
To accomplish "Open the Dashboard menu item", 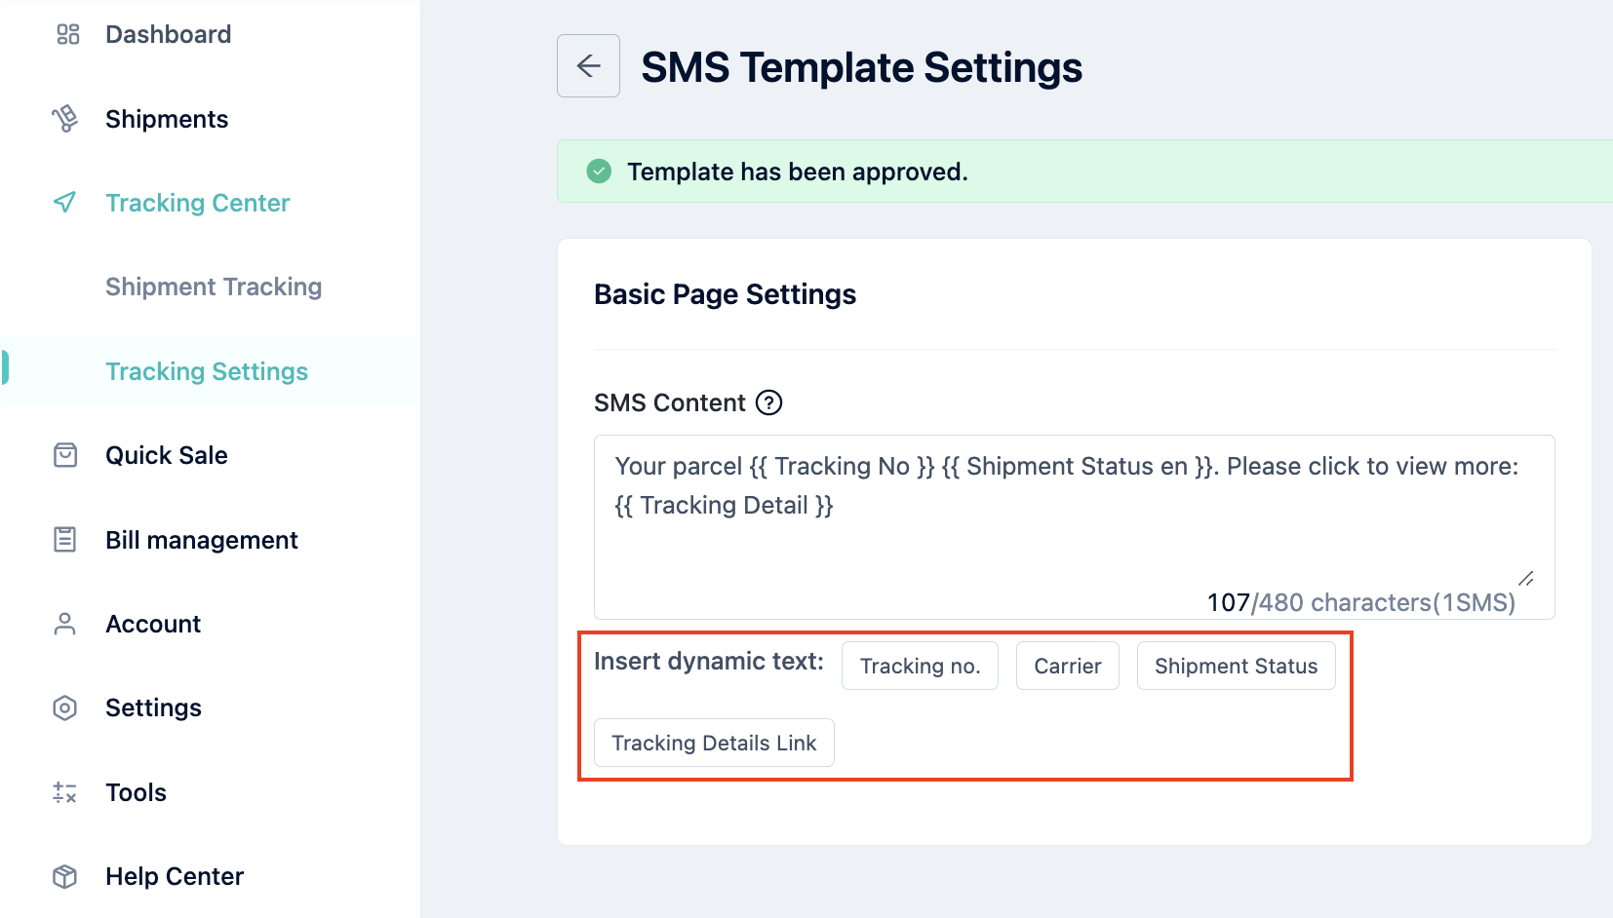I will (168, 35).
